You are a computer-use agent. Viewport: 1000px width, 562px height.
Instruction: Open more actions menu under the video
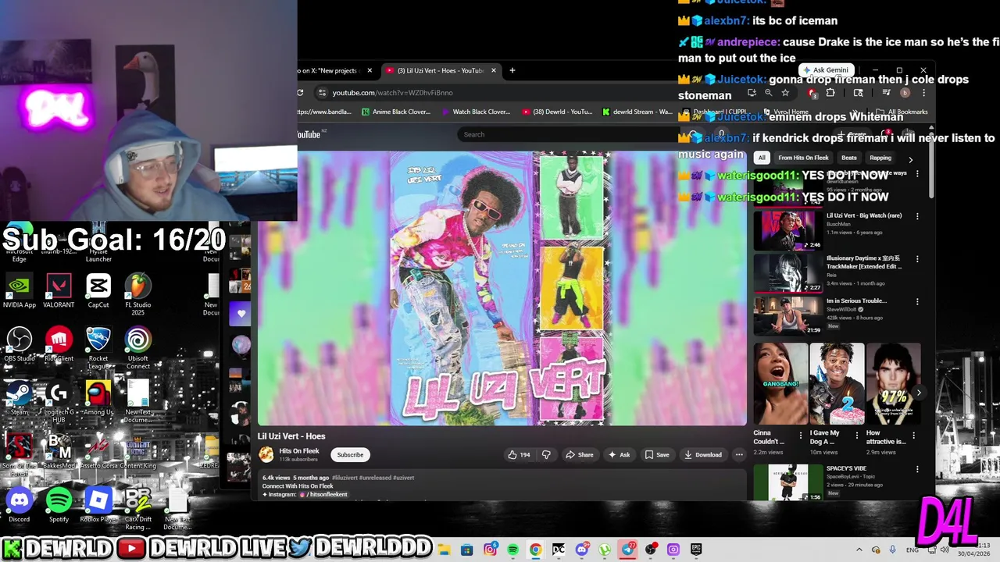click(739, 455)
